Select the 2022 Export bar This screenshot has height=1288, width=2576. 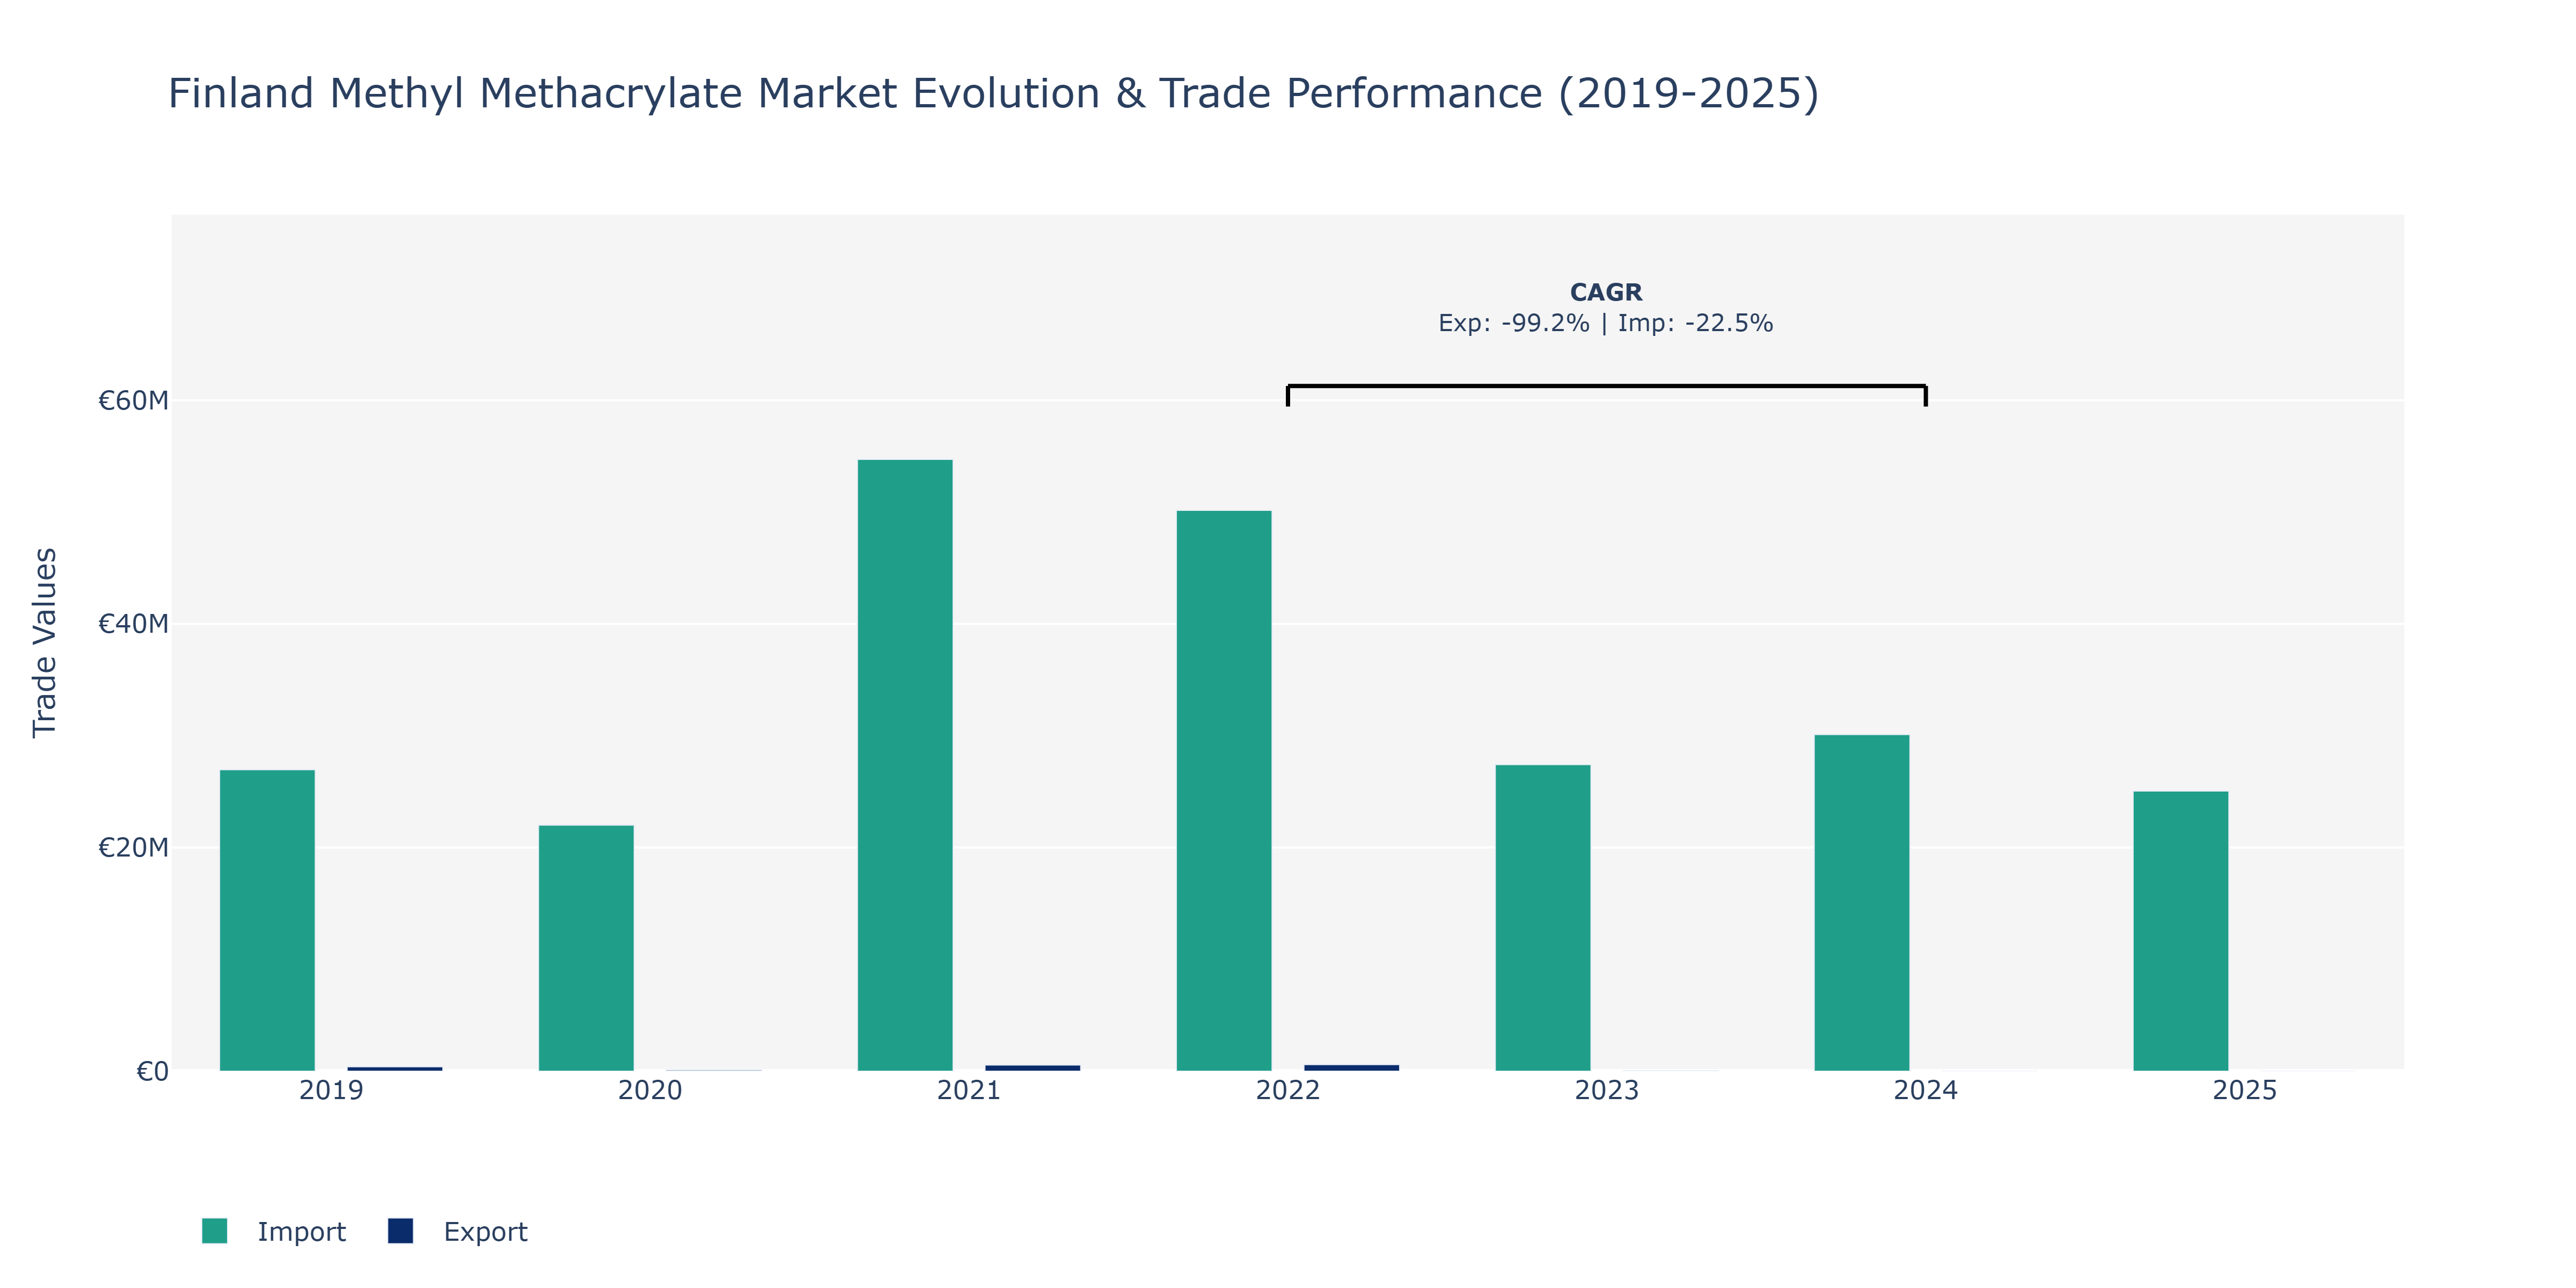click(x=1352, y=1068)
